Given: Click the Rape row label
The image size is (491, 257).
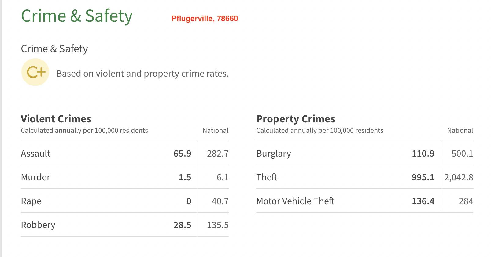Looking at the screenshot, I should click(x=31, y=201).
